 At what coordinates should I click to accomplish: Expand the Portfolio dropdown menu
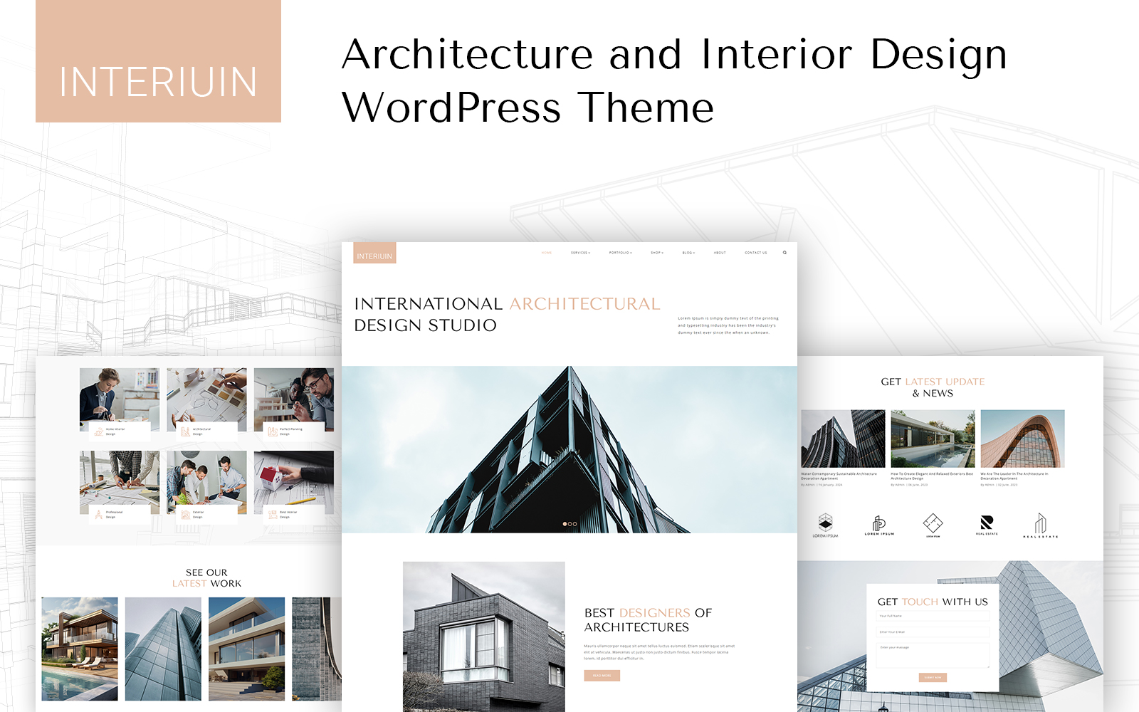click(620, 253)
